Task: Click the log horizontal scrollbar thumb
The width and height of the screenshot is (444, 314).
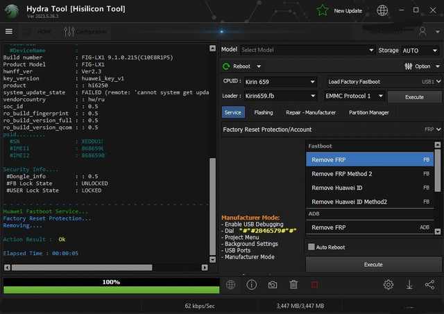Action: click(x=82, y=268)
